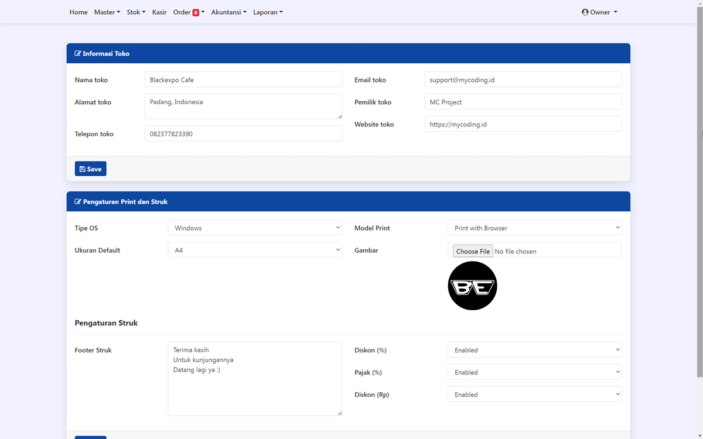Go to the Home menu item

(x=79, y=12)
